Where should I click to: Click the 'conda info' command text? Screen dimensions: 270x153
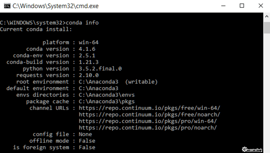tap(82, 23)
